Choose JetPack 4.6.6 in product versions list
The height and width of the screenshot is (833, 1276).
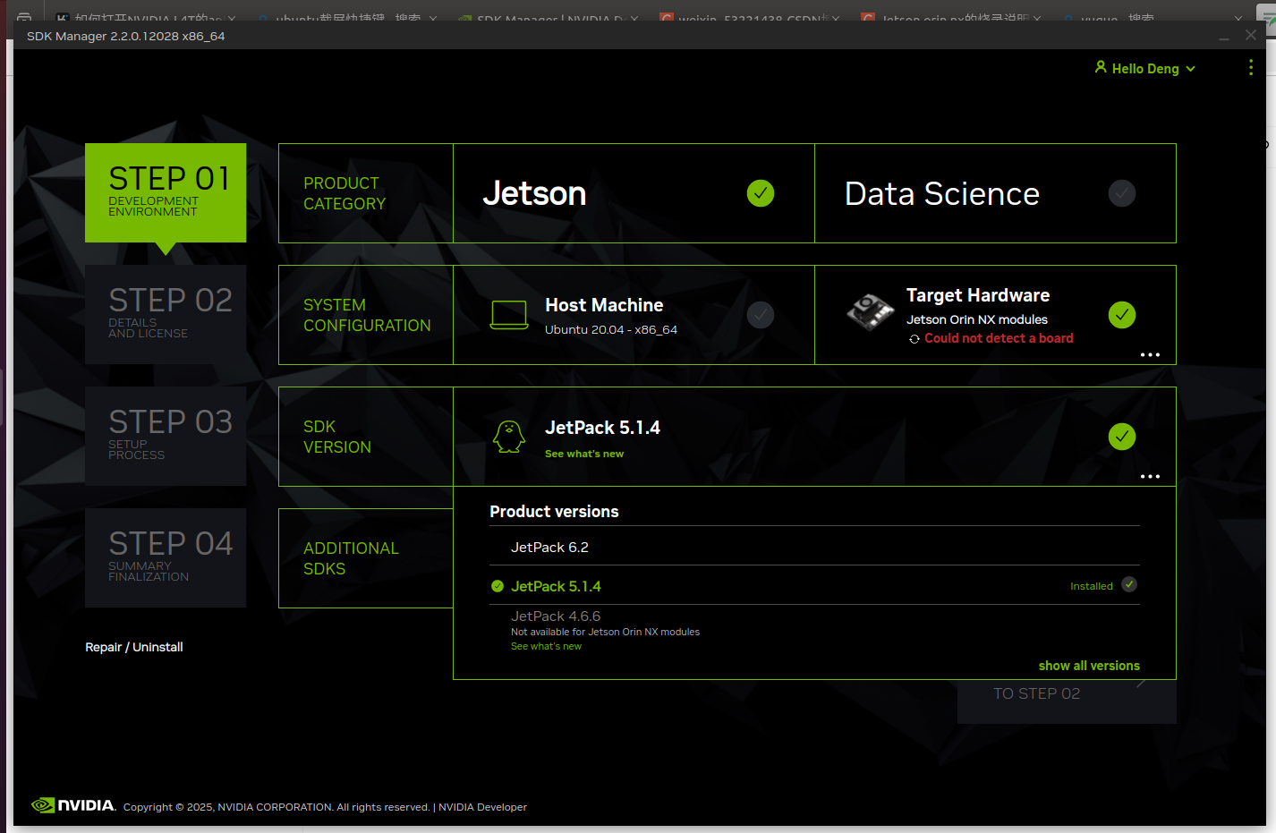pyautogui.click(x=556, y=616)
